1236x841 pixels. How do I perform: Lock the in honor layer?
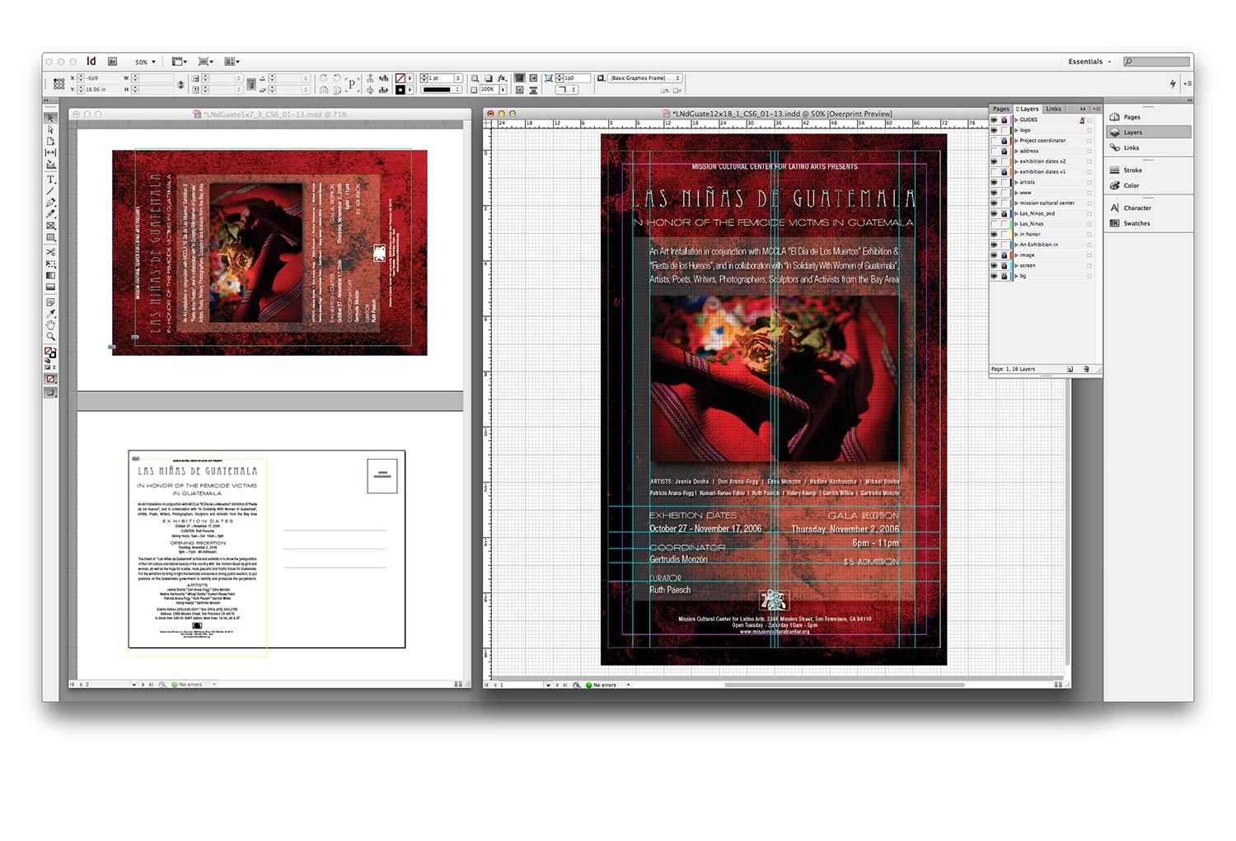tap(1004, 234)
